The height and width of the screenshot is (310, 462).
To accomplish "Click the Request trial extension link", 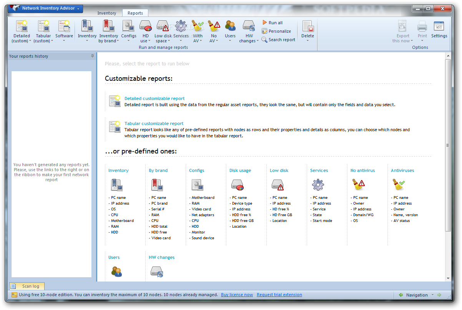I will tap(279, 295).
